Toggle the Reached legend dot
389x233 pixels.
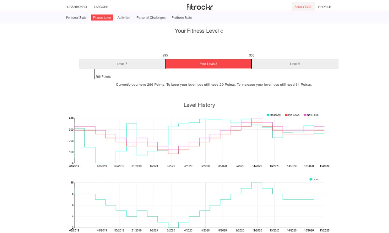(x=268, y=115)
